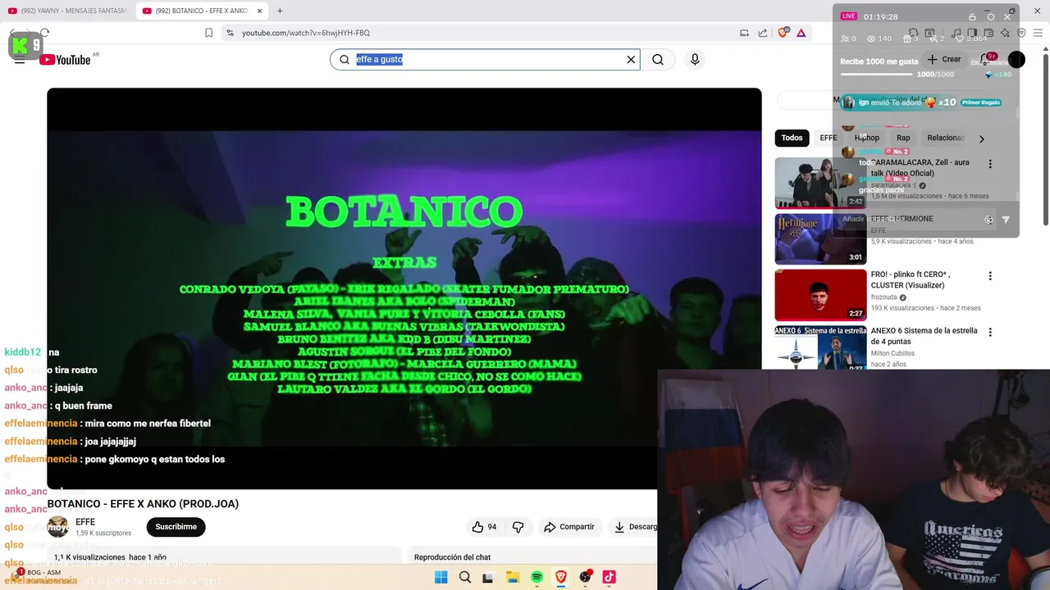
Task: Select the Todos filter chip
Action: [x=792, y=138]
